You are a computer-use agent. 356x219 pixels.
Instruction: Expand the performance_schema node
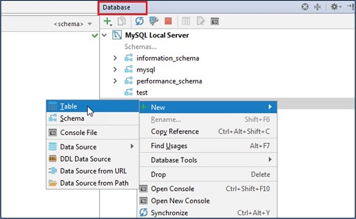click(x=115, y=81)
